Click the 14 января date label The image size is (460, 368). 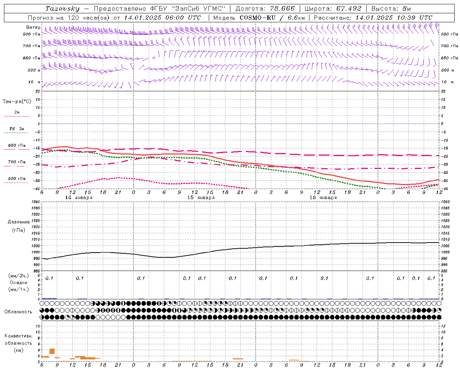pyautogui.click(x=79, y=198)
